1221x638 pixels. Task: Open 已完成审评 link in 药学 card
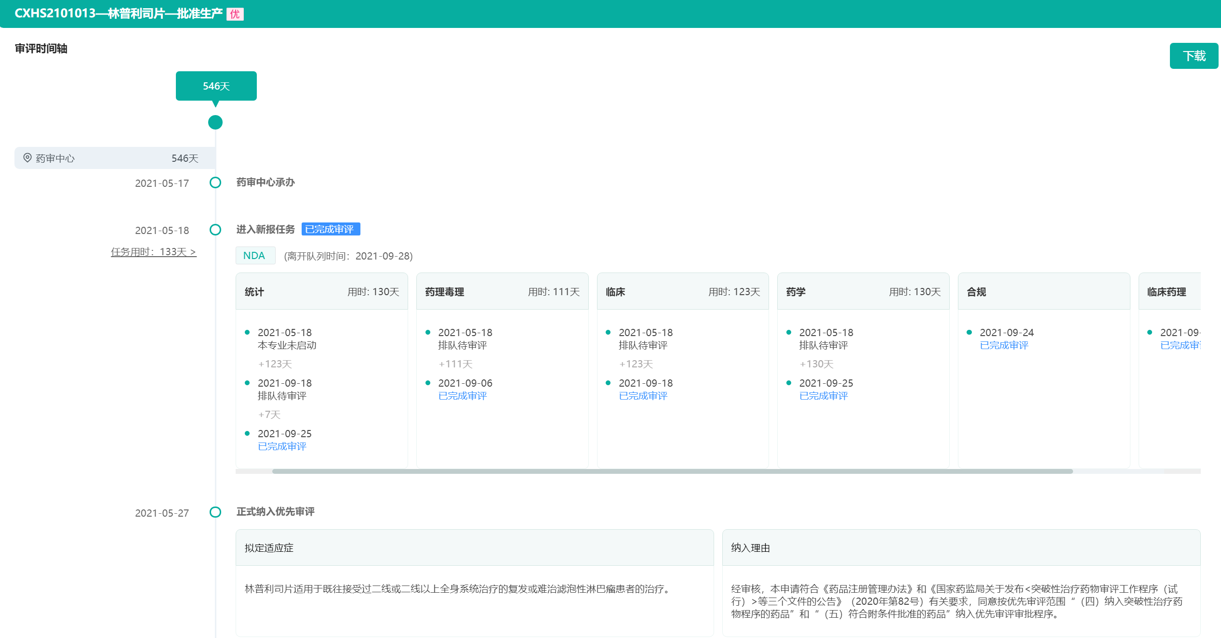[x=823, y=396]
